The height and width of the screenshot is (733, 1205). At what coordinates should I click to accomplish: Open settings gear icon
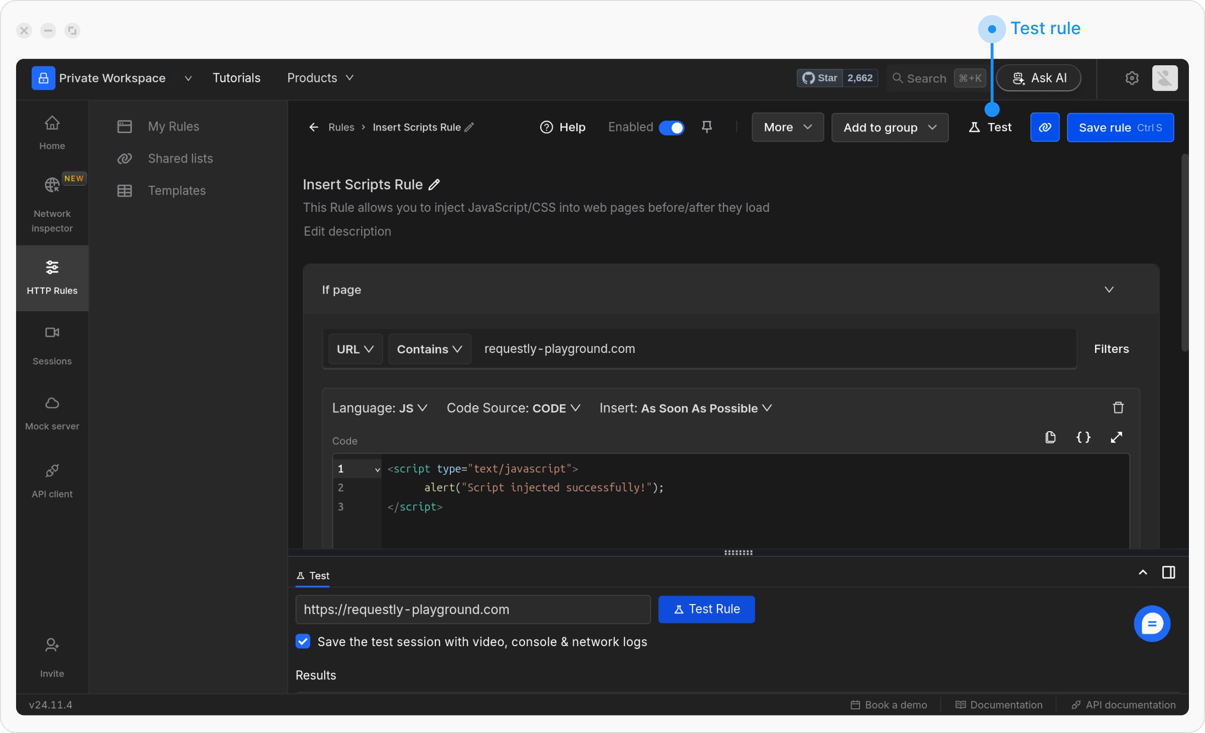pyautogui.click(x=1132, y=78)
